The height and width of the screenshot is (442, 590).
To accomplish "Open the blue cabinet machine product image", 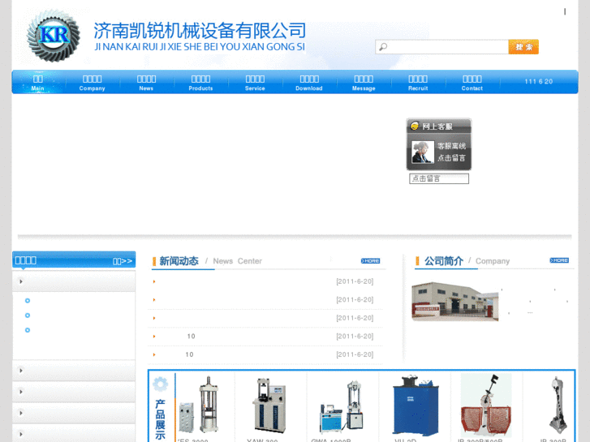I will (416, 406).
